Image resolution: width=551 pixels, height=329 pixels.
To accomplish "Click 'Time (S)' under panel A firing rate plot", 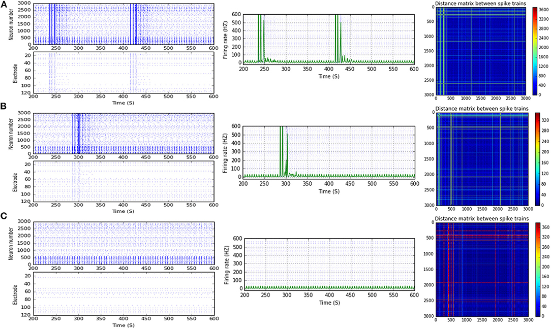I will point(329,76).
